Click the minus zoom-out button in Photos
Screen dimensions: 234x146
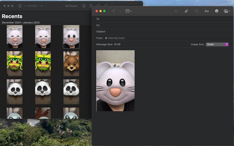click(x=25, y=6)
